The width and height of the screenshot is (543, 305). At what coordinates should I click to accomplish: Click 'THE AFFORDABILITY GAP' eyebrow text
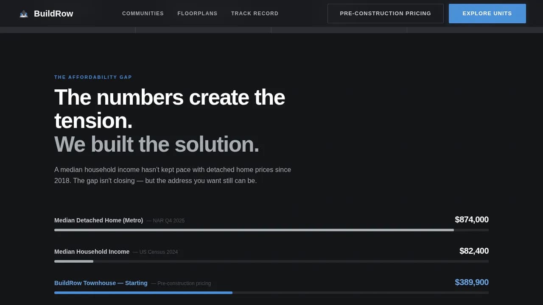point(93,77)
